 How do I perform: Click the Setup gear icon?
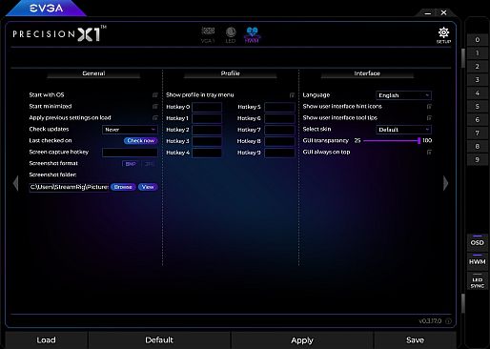point(443,35)
